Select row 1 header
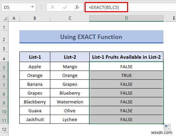 (4, 26)
